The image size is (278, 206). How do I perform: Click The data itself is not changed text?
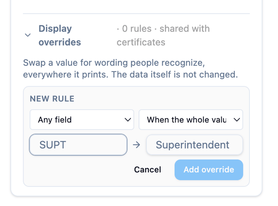pos(175,74)
